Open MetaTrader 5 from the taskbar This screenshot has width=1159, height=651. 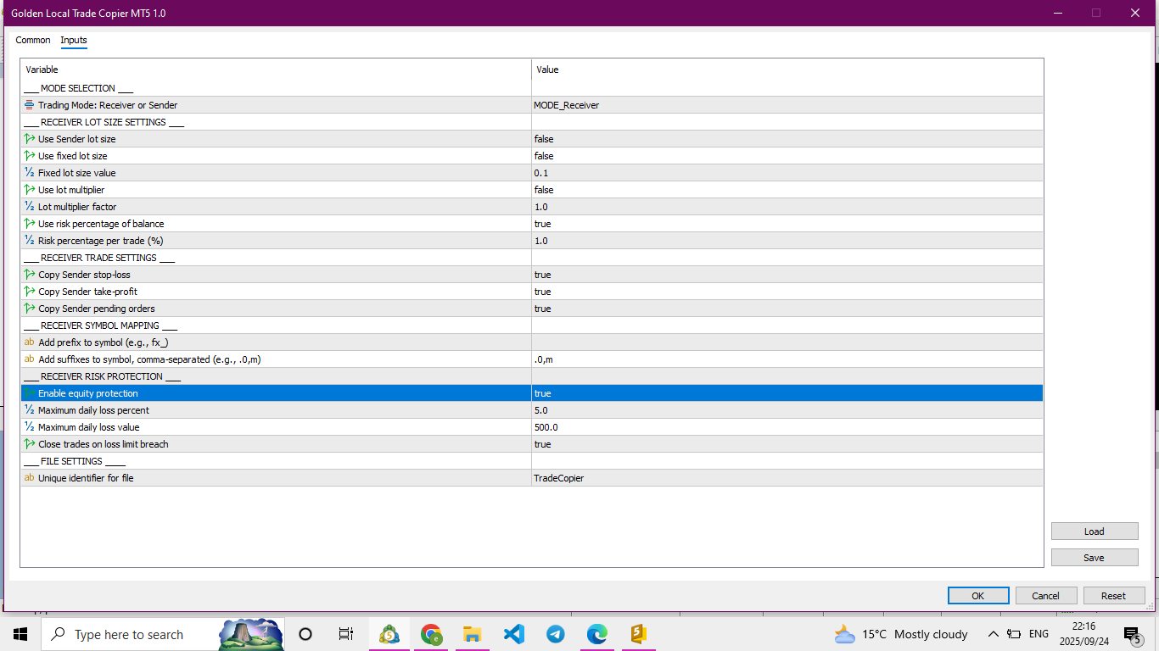point(389,634)
